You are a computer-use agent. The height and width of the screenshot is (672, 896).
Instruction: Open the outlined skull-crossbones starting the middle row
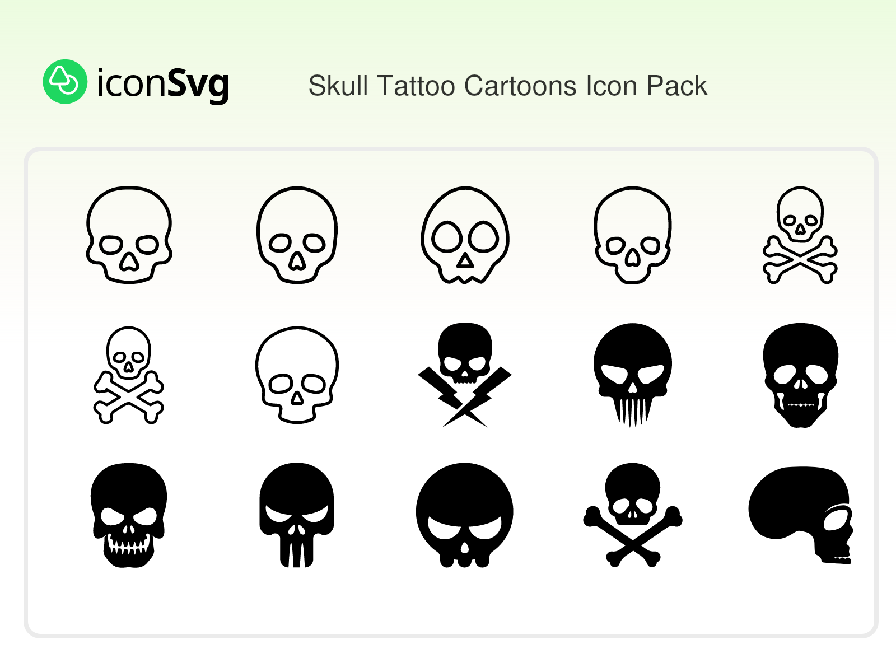click(x=129, y=375)
